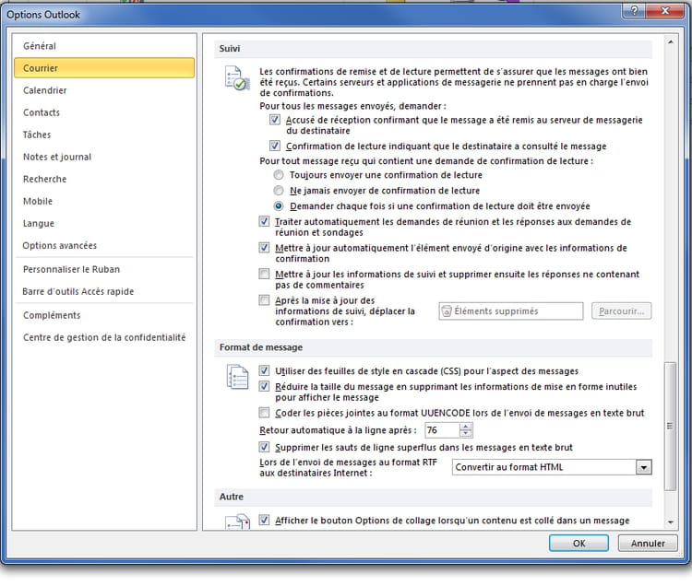Viewport: 692px width, 586px height.
Task: Click the Suivi tracking document icon
Action: tap(237, 78)
